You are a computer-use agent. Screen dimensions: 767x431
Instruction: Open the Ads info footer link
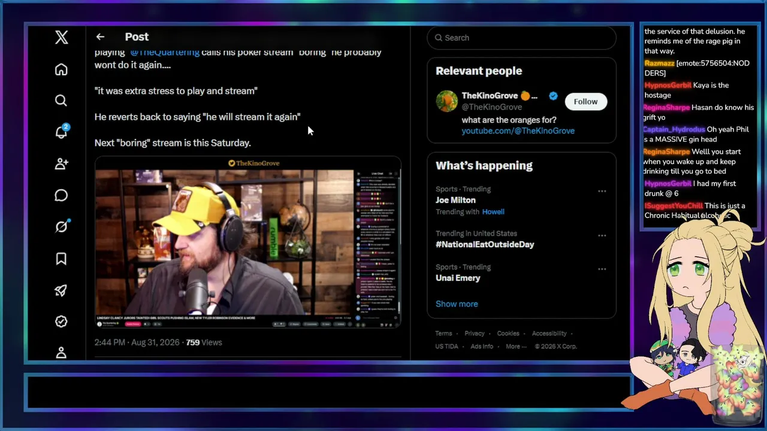[x=482, y=347]
